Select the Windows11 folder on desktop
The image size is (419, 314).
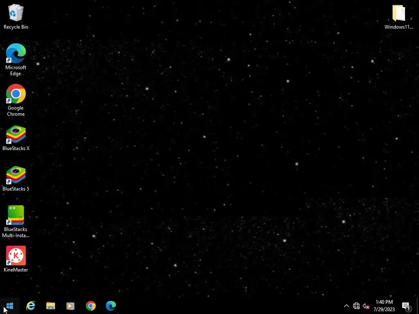coord(399,16)
